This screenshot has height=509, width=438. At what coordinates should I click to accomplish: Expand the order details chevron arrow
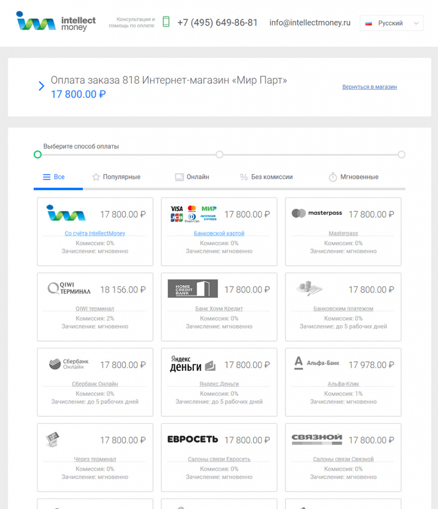pyautogui.click(x=42, y=86)
